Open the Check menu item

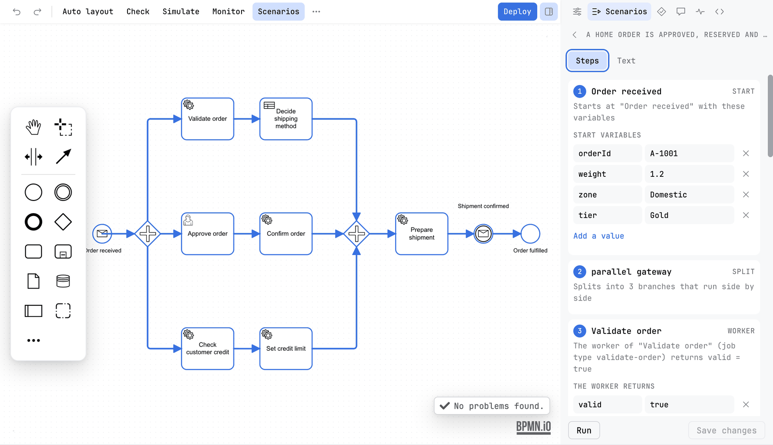(138, 12)
